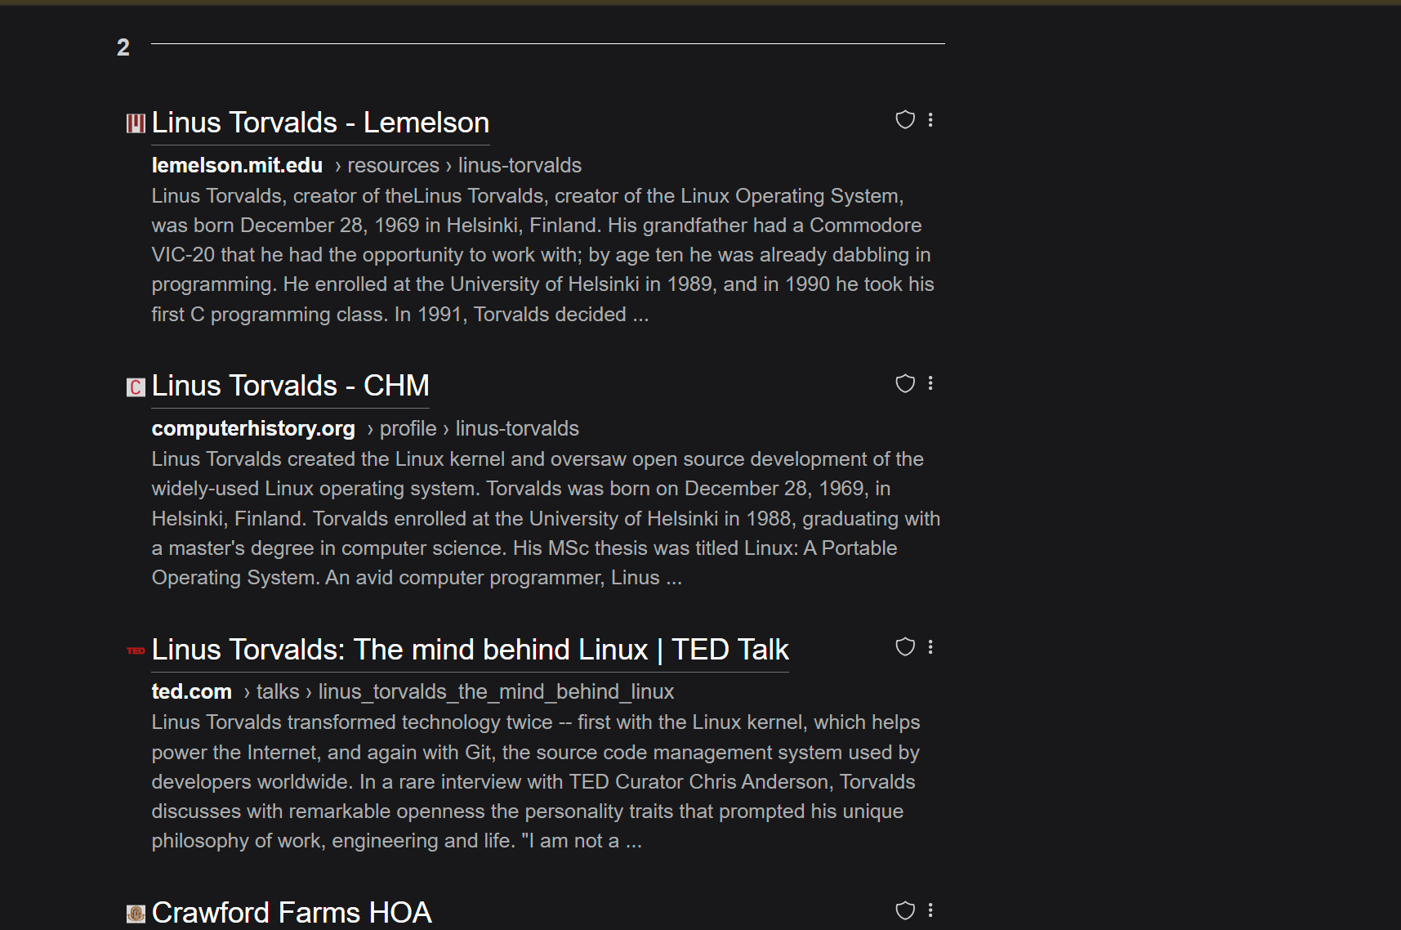1401x930 pixels.
Task: Click the lemelson.mit.edu URL
Action: click(237, 165)
